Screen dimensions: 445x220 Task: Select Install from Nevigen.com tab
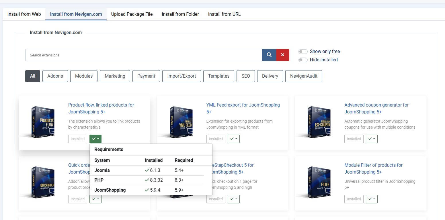coord(76,14)
